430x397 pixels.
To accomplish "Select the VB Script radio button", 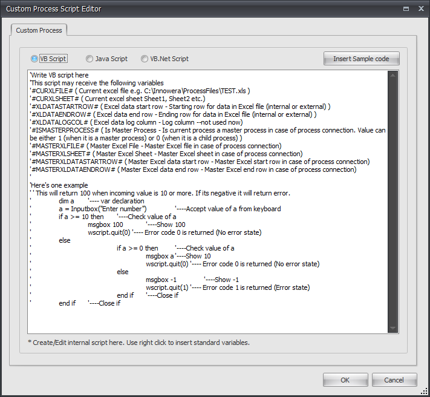I will click(34, 59).
